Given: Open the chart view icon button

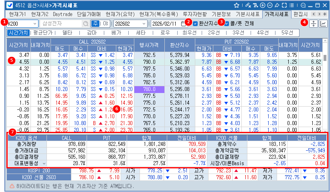Looking at the screenshot, I should tap(323, 24).
